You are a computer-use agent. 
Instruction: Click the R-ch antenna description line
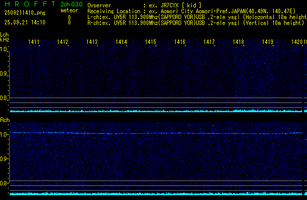point(195,22)
